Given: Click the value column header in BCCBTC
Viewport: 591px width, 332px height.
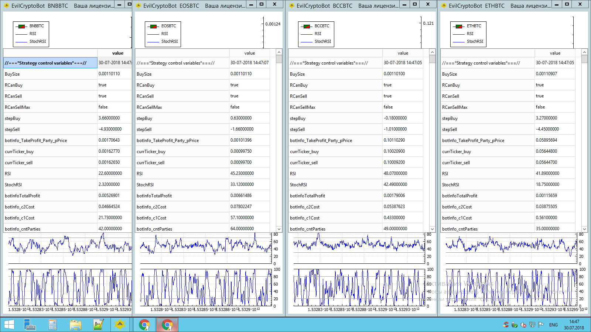Looking at the screenshot, I should pyautogui.click(x=403, y=53).
